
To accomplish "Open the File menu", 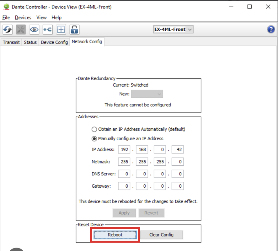I will (6, 18).
